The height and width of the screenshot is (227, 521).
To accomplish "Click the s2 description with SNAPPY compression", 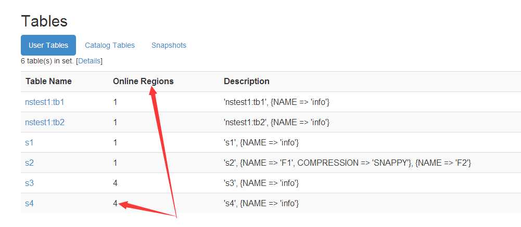I will (x=347, y=163).
